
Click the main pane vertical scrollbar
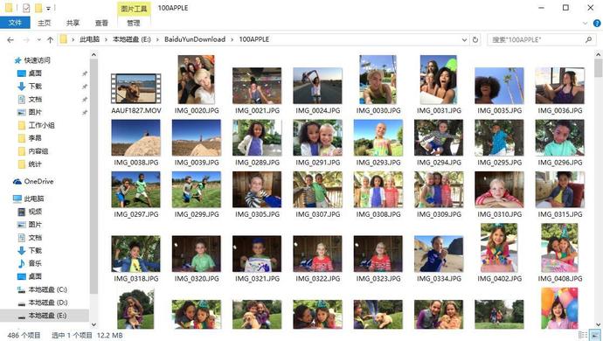coord(598,189)
